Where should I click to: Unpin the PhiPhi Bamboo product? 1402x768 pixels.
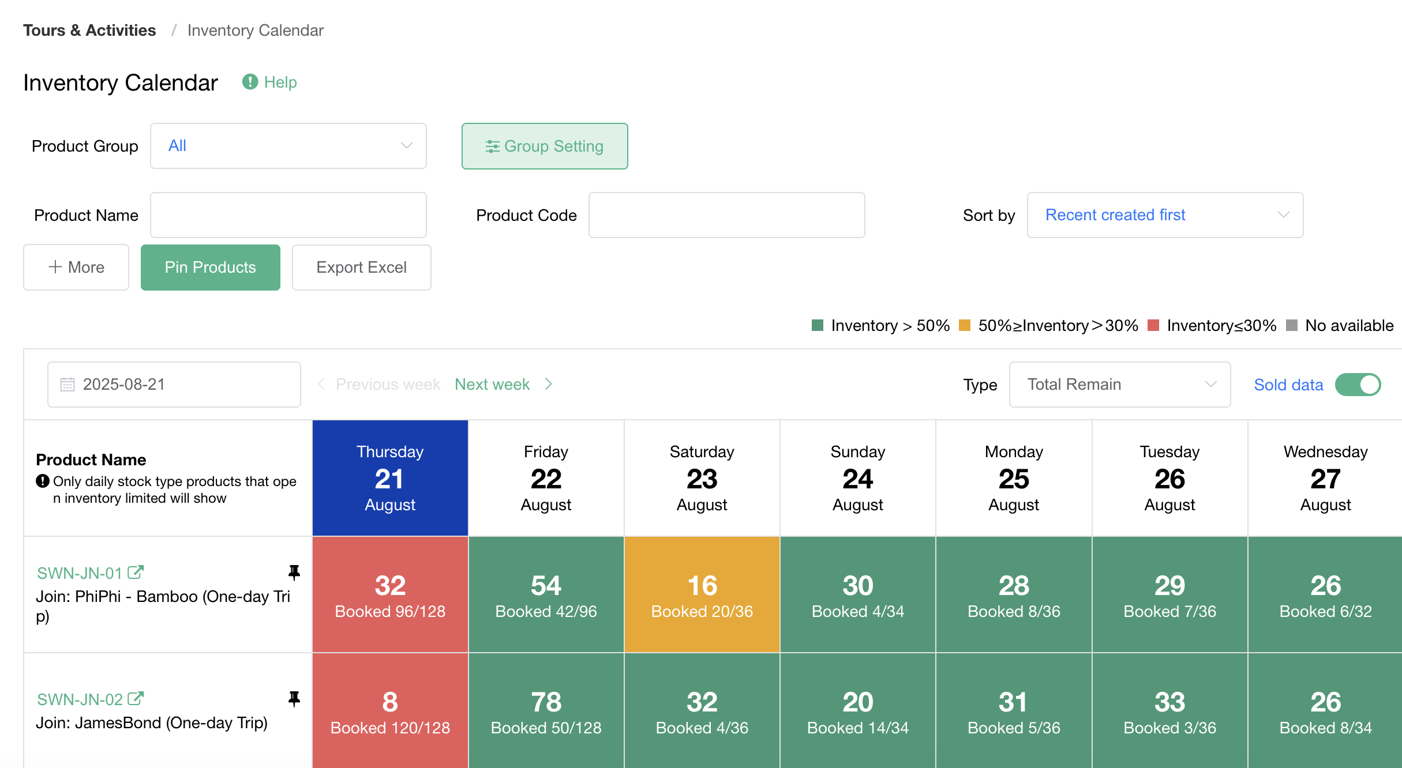coord(294,572)
